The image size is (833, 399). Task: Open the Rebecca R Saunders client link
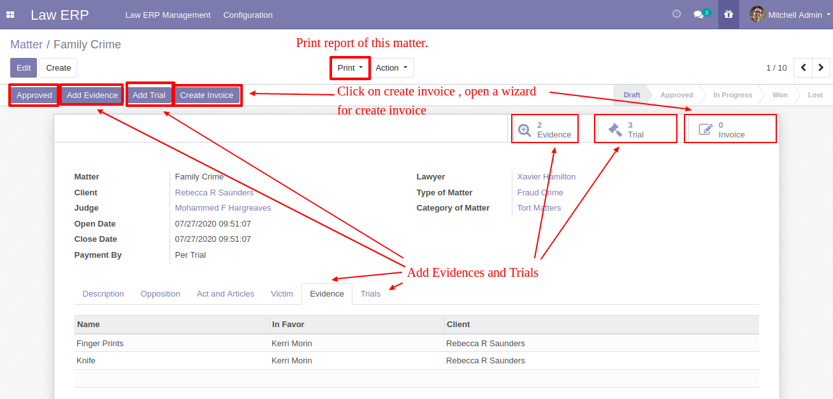[x=214, y=193]
